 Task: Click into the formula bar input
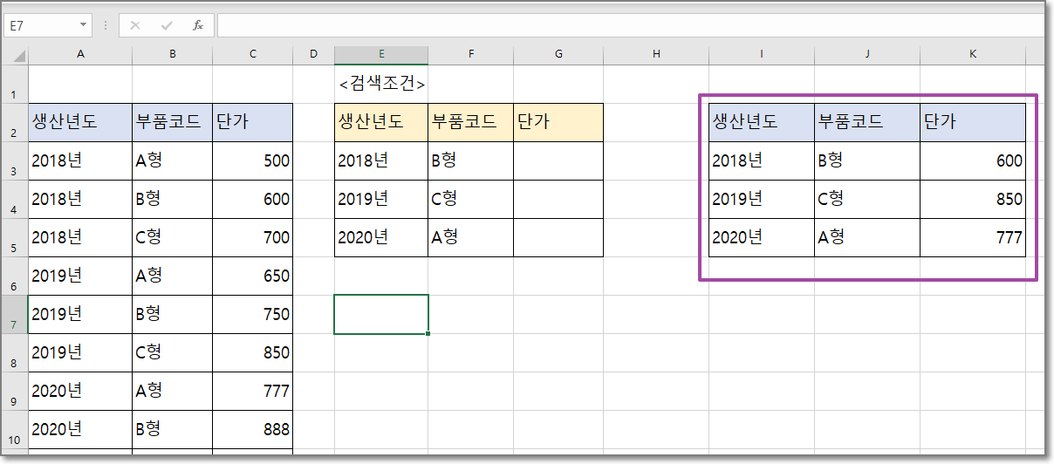[630, 25]
